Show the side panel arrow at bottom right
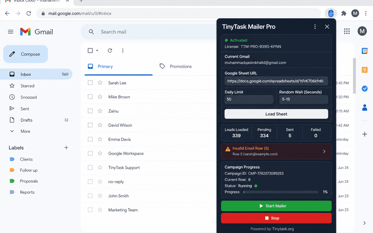The image size is (373, 233). pos(365,223)
